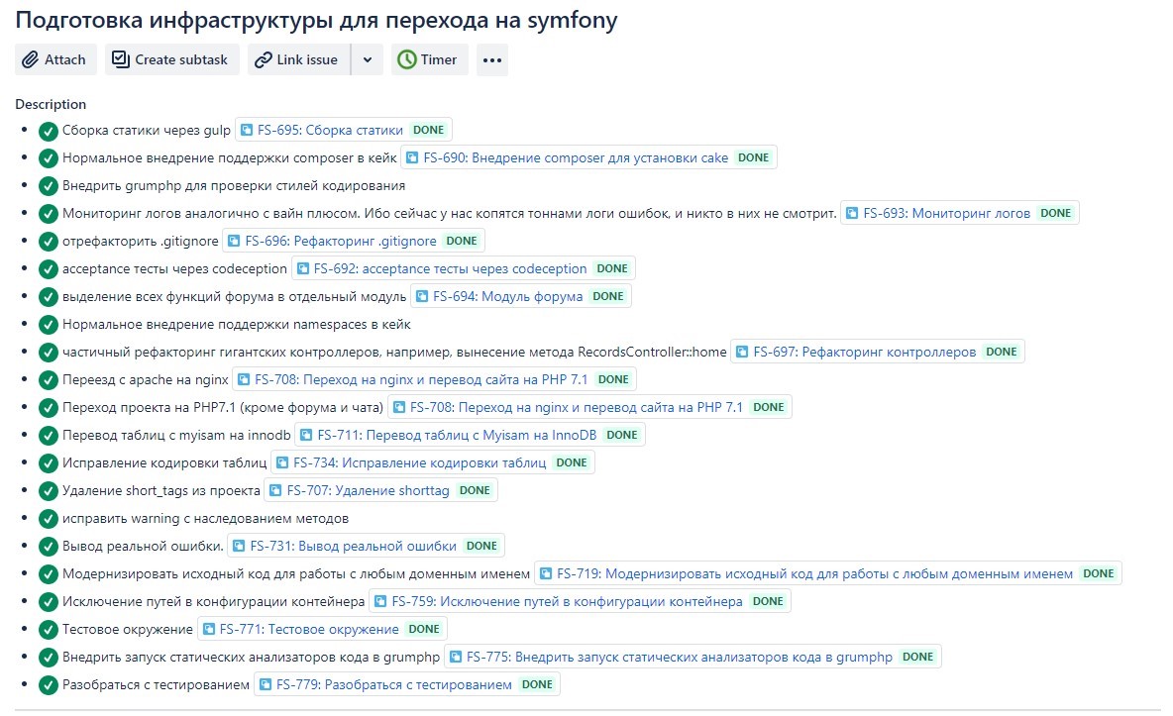
Task: Click text 'исправить warning с наследованием методов'
Action: [205, 518]
